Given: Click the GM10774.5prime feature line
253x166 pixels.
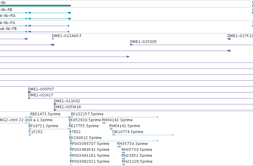Looking at the screenshot, I should click(x=143, y=135).
